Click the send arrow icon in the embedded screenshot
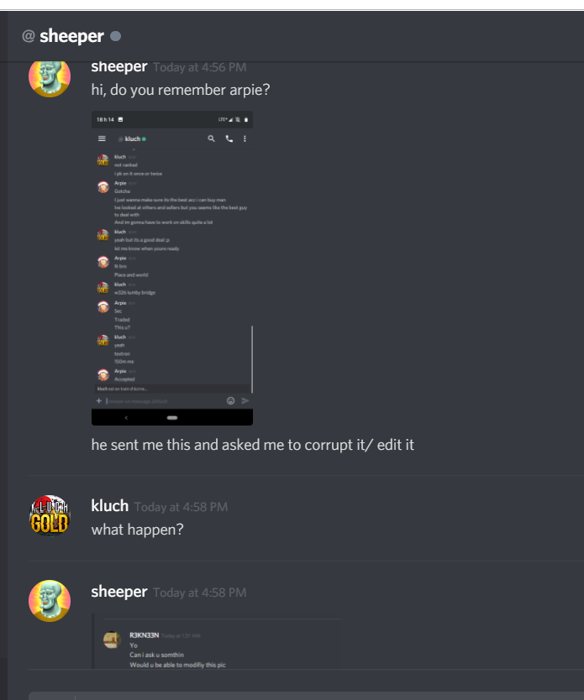 [x=245, y=401]
